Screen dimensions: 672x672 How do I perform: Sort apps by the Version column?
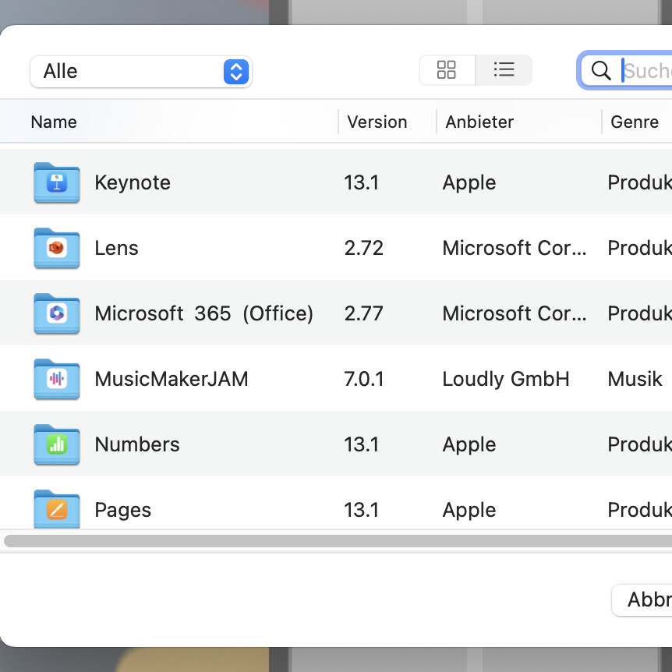377,122
